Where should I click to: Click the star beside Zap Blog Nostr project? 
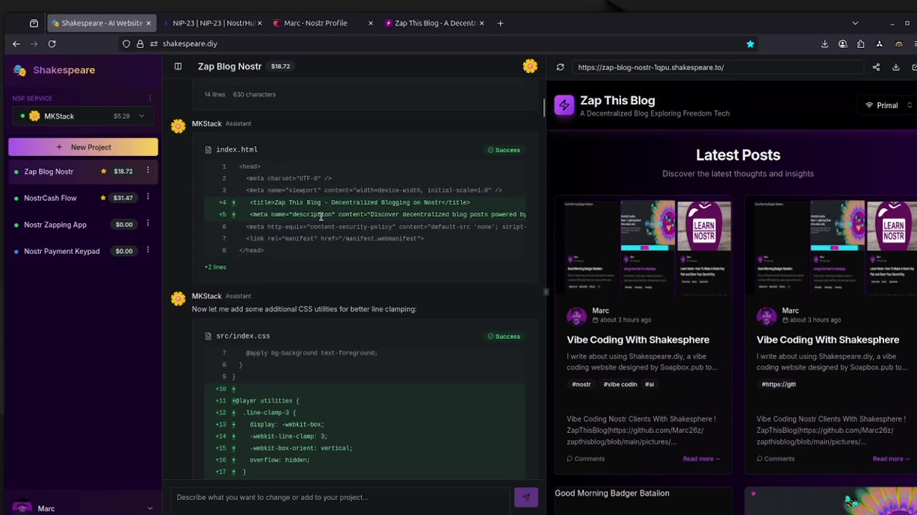tap(104, 171)
